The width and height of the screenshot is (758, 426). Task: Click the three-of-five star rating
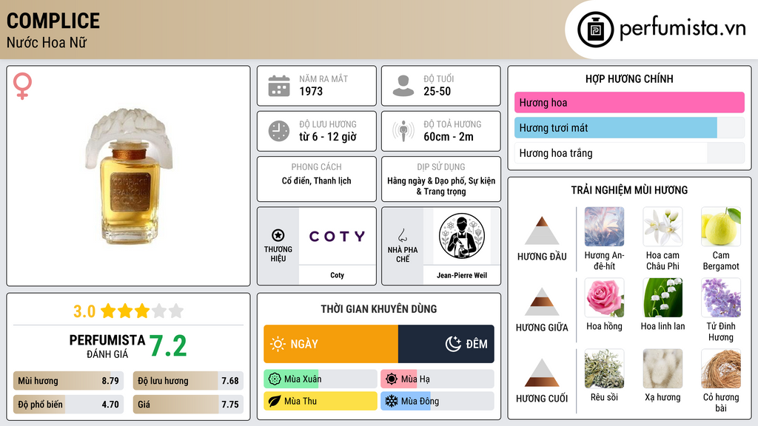click(x=142, y=311)
